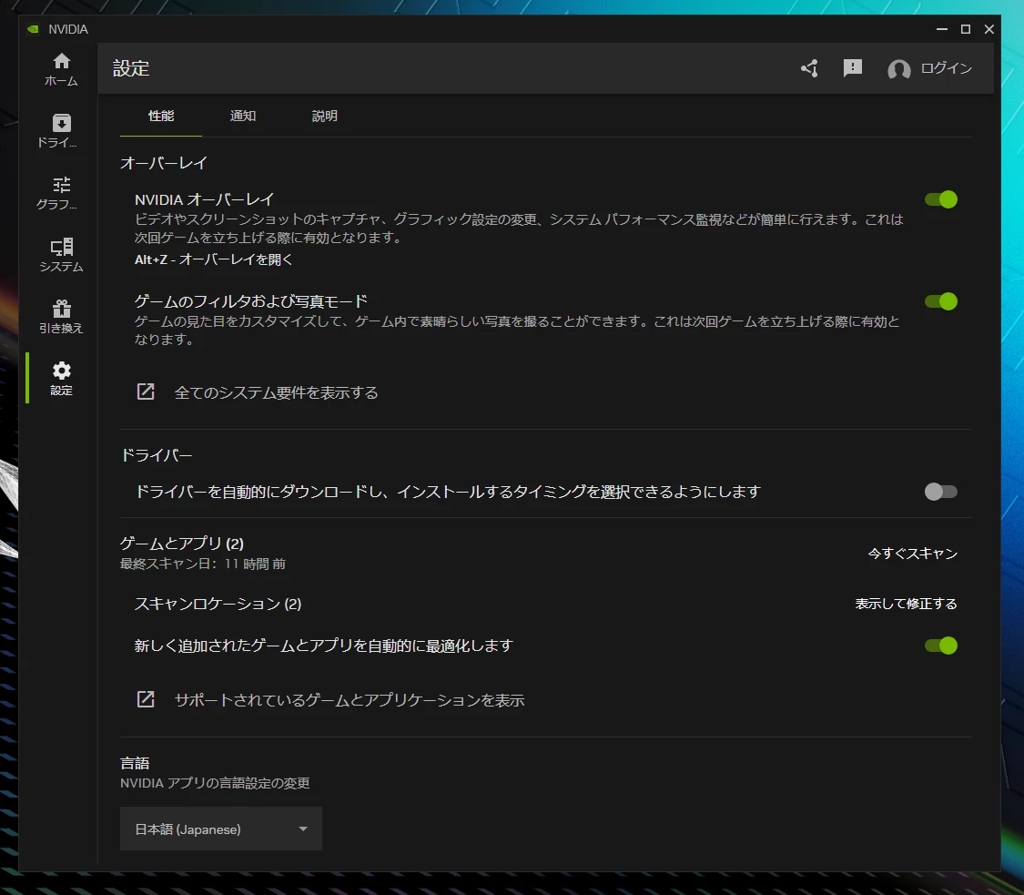Click NVIDIA アプリの言語設定の変更 description text
Screen dimensions: 1024x895
point(215,783)
